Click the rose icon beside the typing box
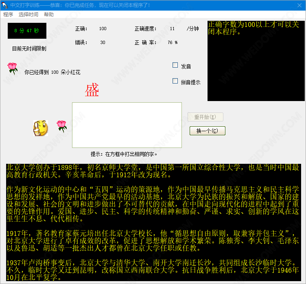Image resolution: width=306 pixels, height=284 pixels. coord(62,126)
